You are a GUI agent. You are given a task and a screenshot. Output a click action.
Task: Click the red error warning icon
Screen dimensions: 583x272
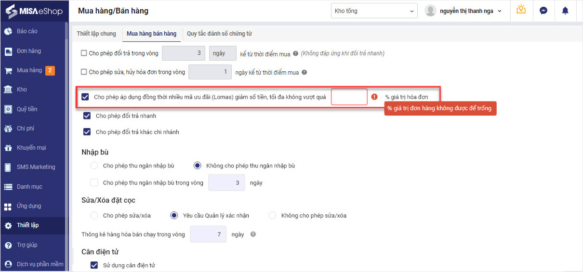pos(374,97)
